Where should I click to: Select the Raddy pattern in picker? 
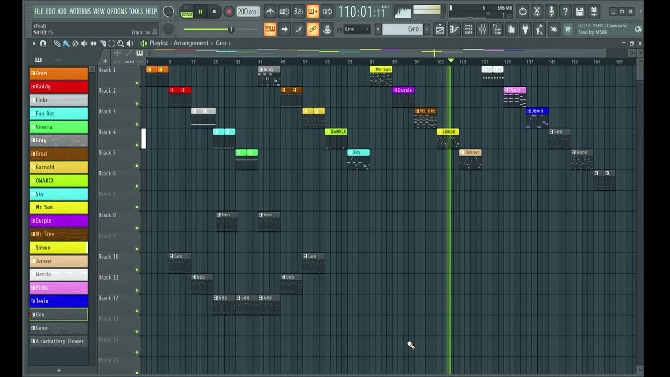[x=59, y=86]
